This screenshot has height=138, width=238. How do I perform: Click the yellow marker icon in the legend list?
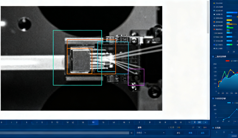click(214, 3)
